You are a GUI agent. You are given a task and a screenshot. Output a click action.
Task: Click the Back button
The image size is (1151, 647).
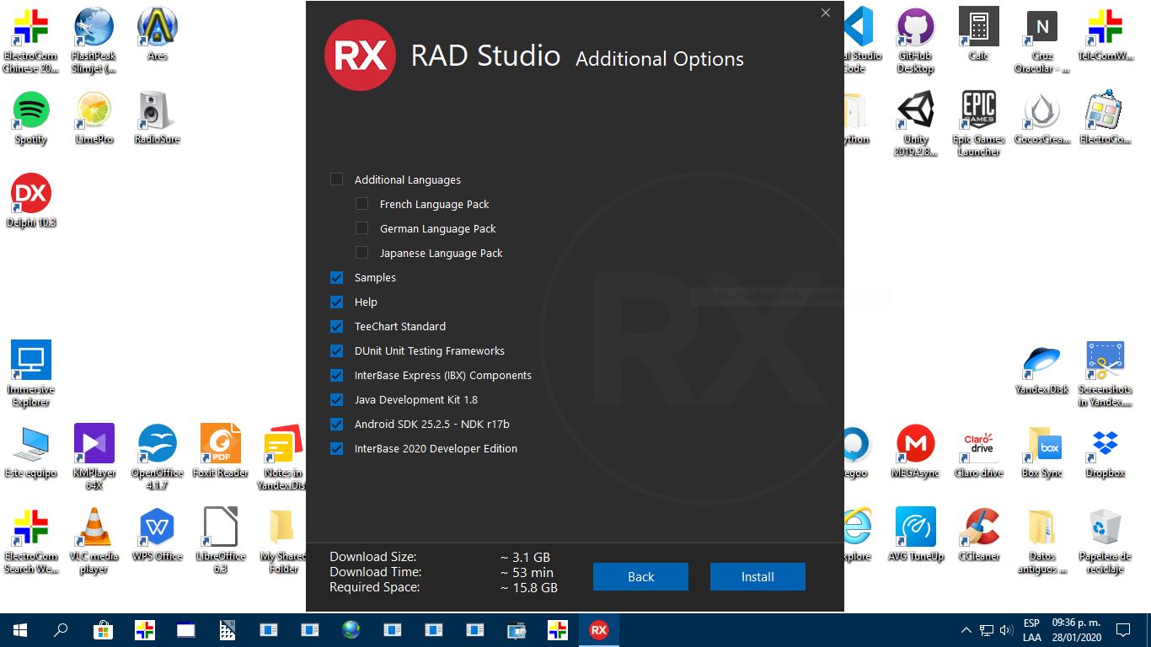640,577
